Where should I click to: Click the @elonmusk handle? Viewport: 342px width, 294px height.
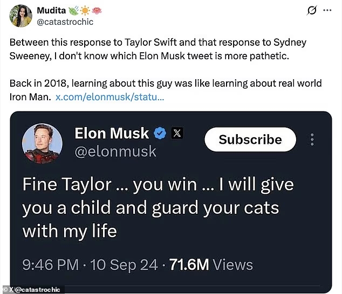(x=115, y=152)
